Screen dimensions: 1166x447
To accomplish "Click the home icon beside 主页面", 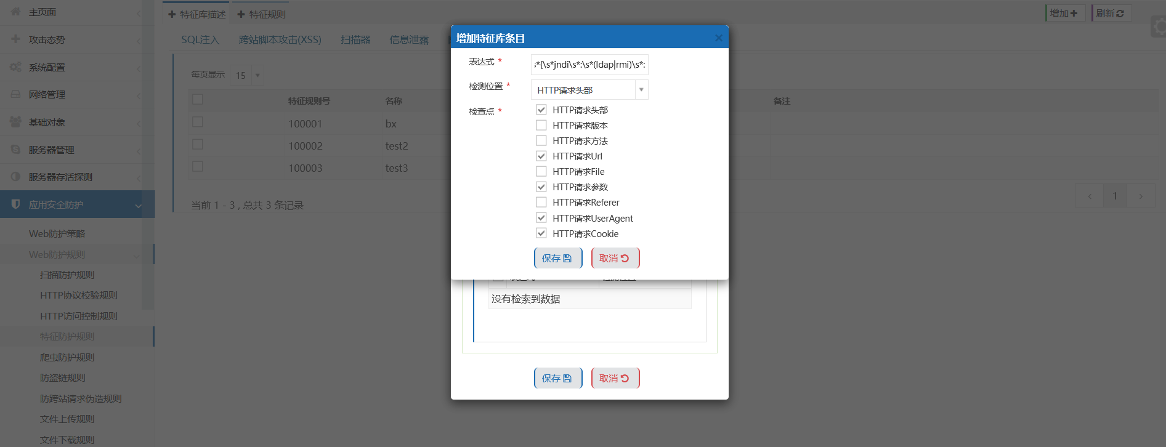I will [15, 12].
